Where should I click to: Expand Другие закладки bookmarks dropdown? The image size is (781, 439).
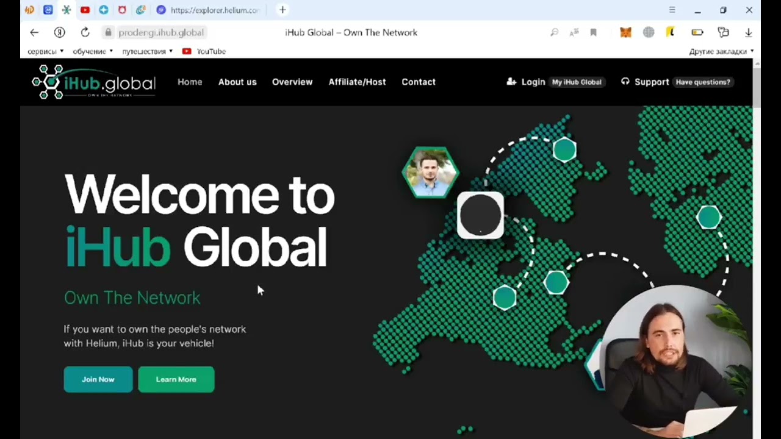click(x=721, y=51)
